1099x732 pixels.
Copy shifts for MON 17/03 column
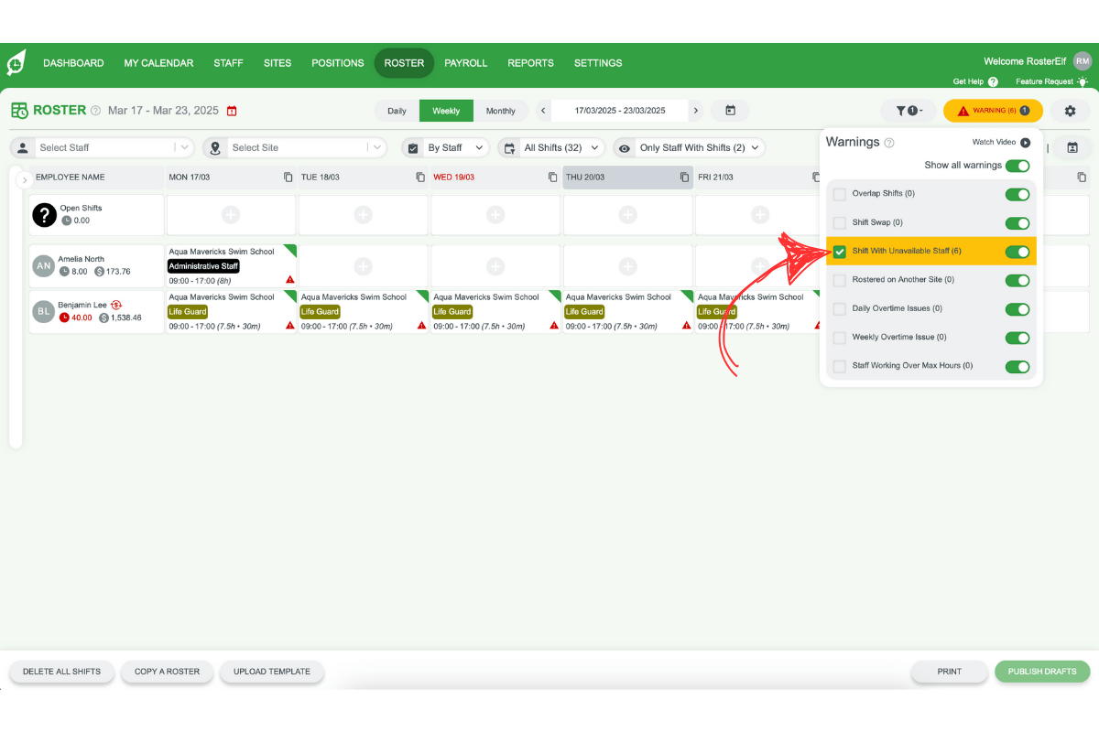coord(288,177)
